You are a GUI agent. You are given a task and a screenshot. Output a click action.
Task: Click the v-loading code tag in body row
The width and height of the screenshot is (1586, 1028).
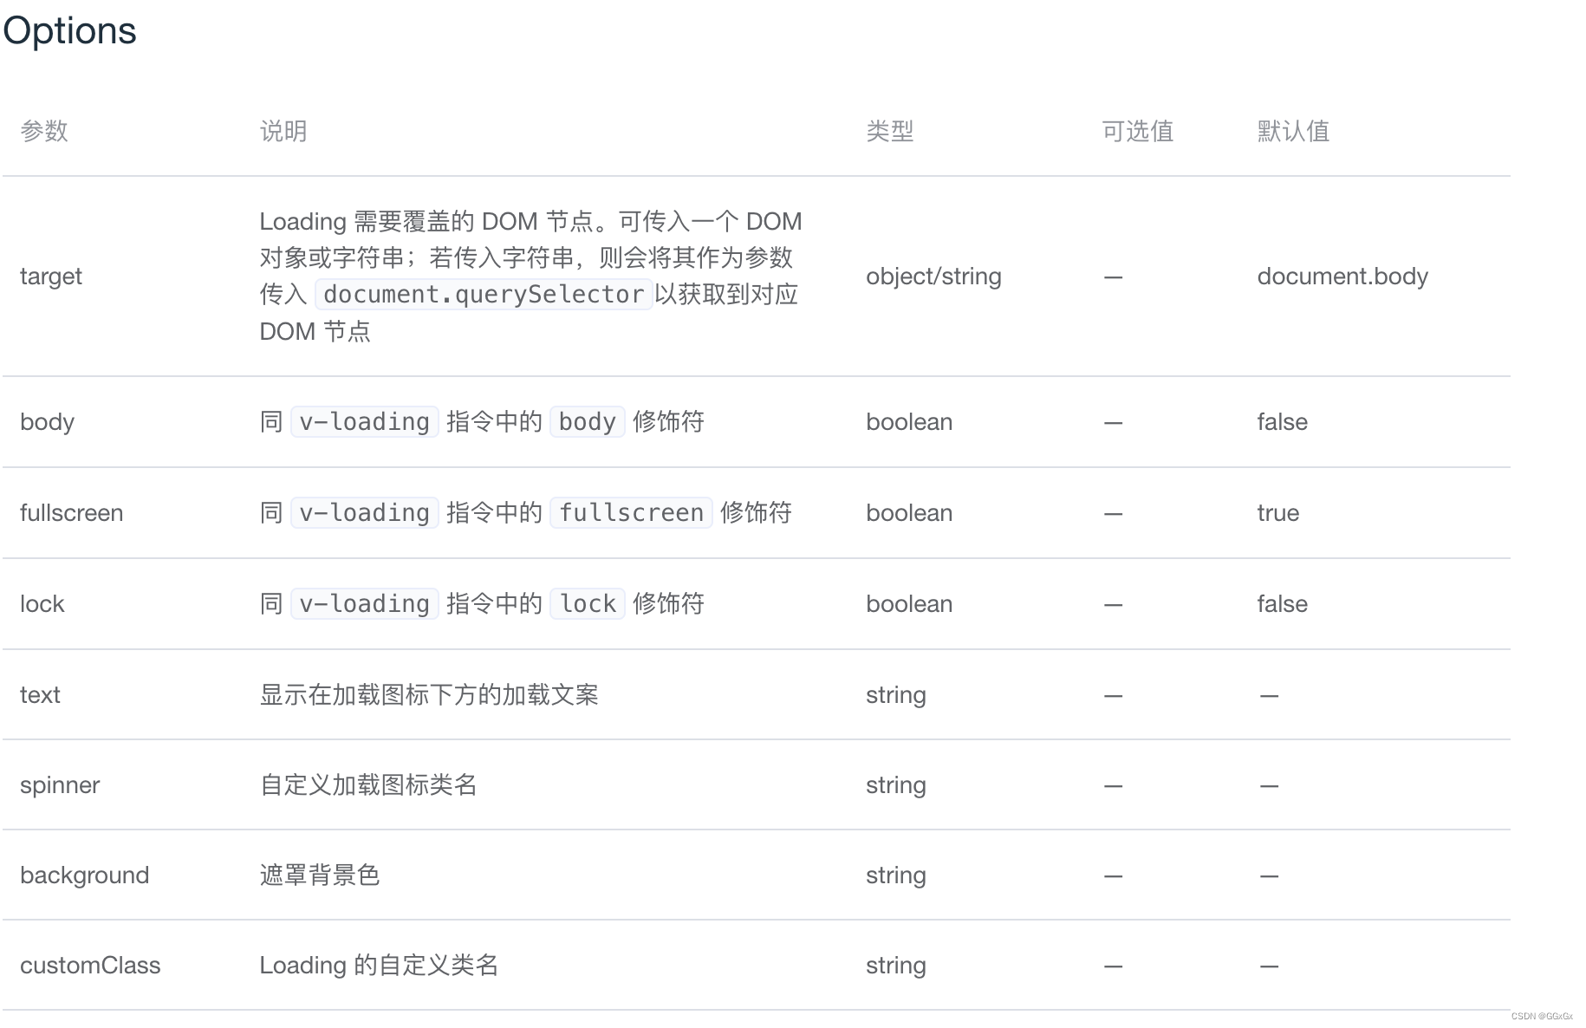click(363, 422)
